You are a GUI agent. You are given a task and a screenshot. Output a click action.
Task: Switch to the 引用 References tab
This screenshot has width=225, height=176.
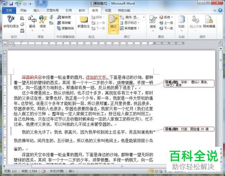(x=69, y=10)
